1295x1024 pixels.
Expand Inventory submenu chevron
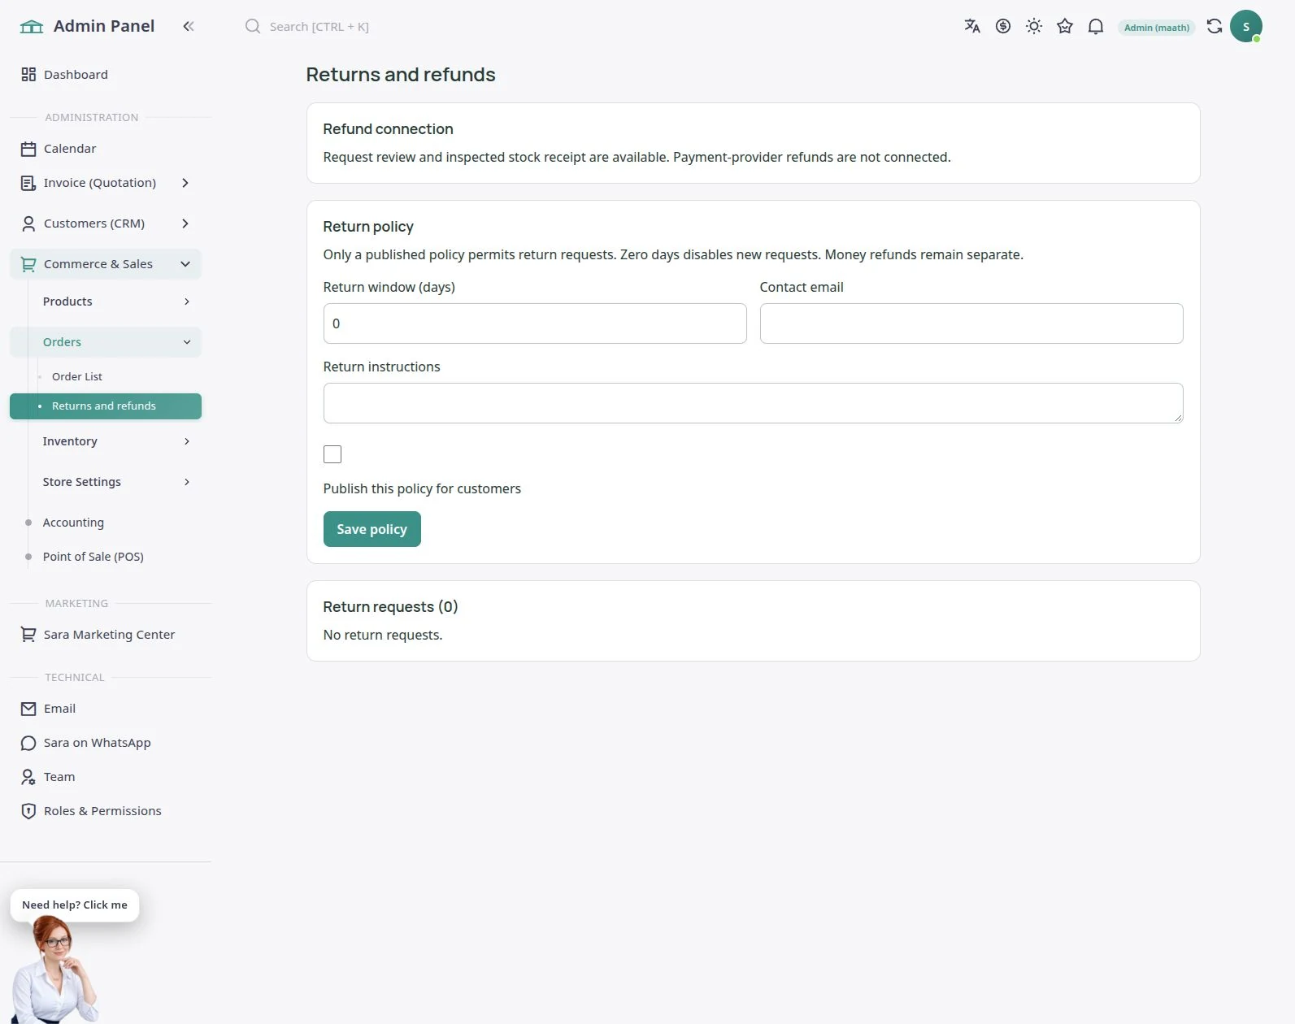187,441
